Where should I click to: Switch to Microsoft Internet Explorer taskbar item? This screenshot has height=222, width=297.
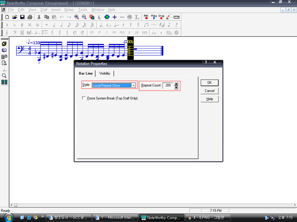coord(115,218)
